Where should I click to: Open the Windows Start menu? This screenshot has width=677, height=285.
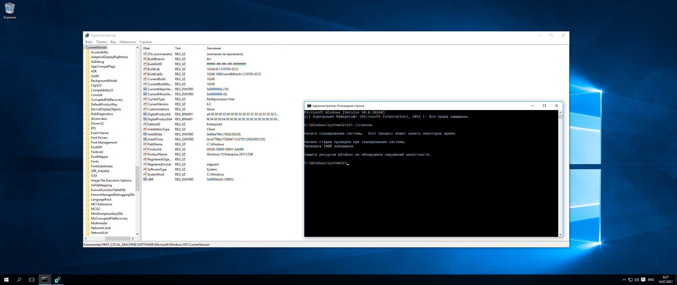[6, 280]
